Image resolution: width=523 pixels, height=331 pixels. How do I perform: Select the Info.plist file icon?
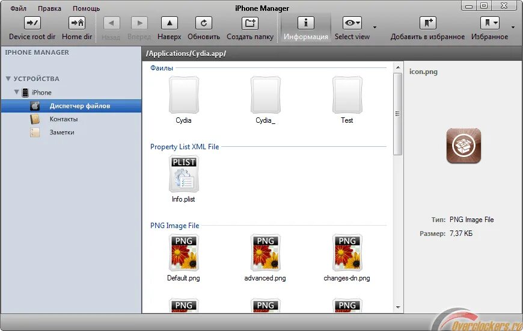point(184,175)
